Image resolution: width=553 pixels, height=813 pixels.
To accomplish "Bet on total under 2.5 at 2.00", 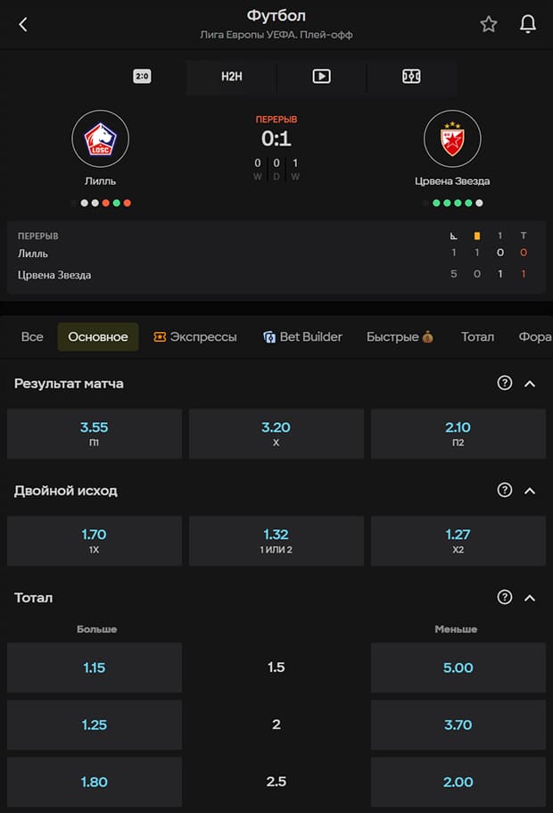I will (458, 782).
